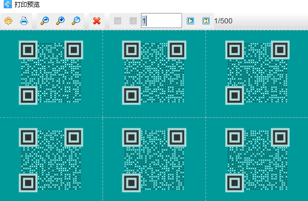308x201 pixels.
Task: Open print settings gear icon
Action: pos(8,21)
